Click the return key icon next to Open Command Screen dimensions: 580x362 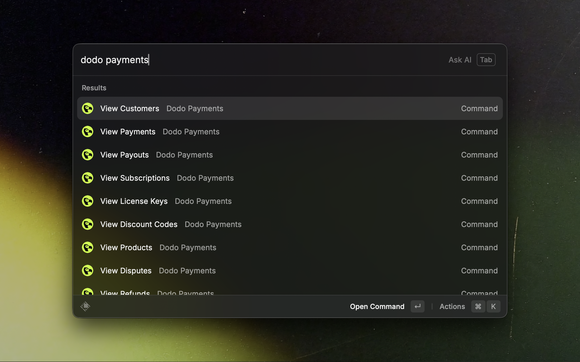(417, 306)
